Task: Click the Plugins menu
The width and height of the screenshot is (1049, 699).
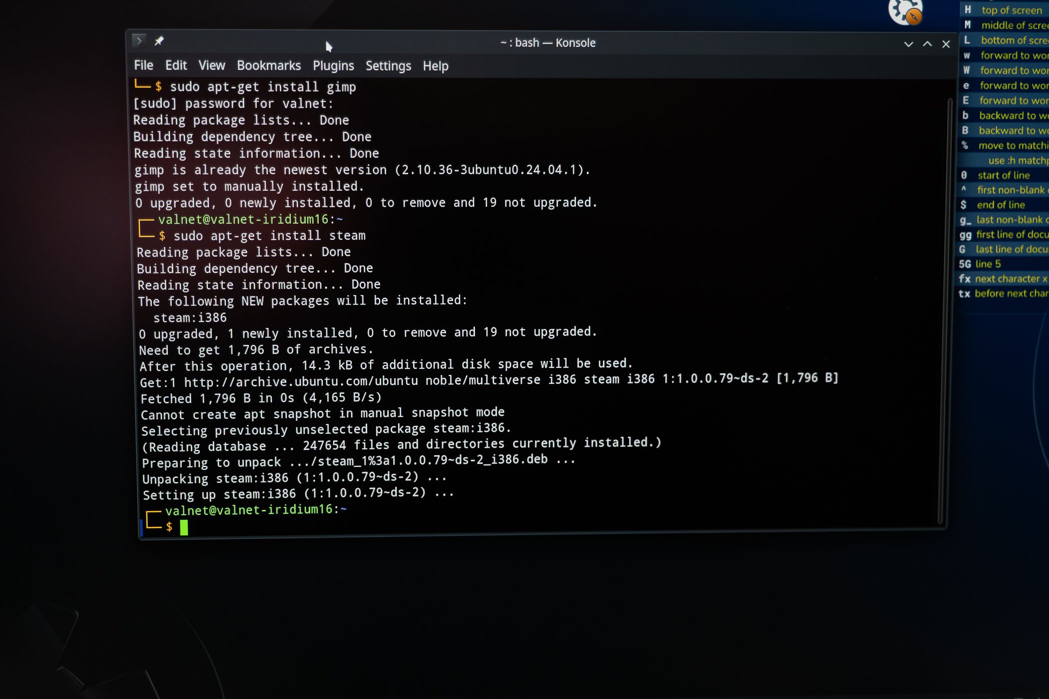Action: coord(333,65)
